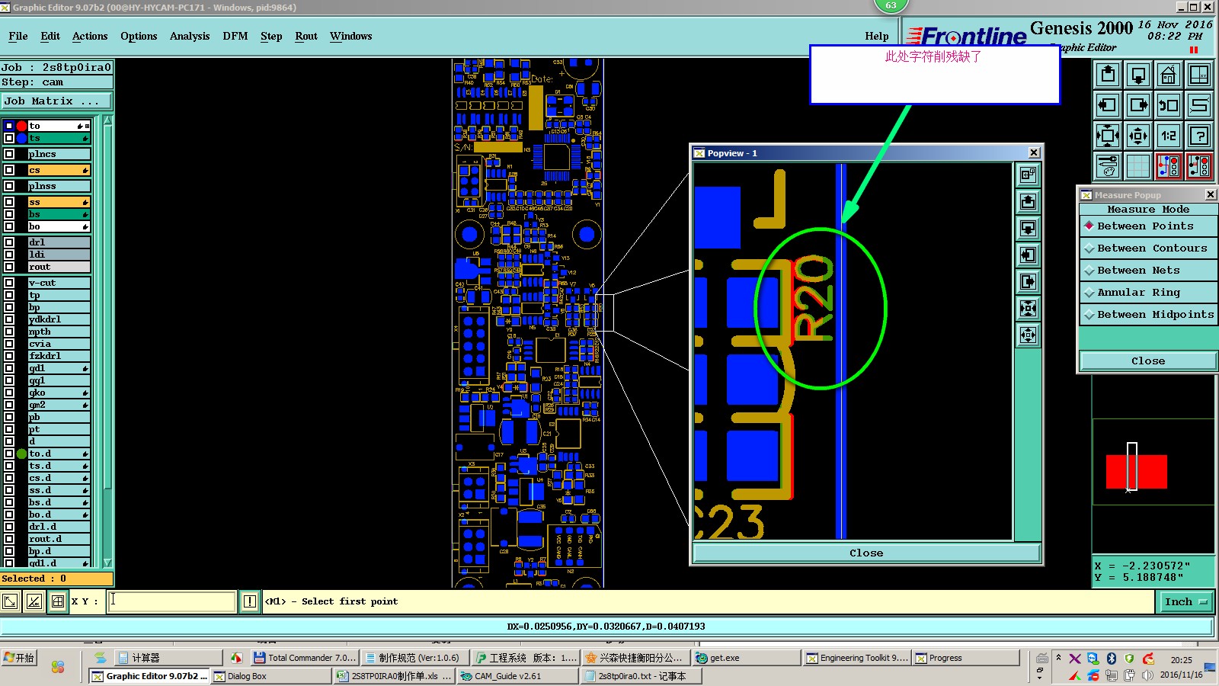Click the 1:2 scale icon
The width and height of the screenshot is (1219, 686).
click(x=1169, y=136)
